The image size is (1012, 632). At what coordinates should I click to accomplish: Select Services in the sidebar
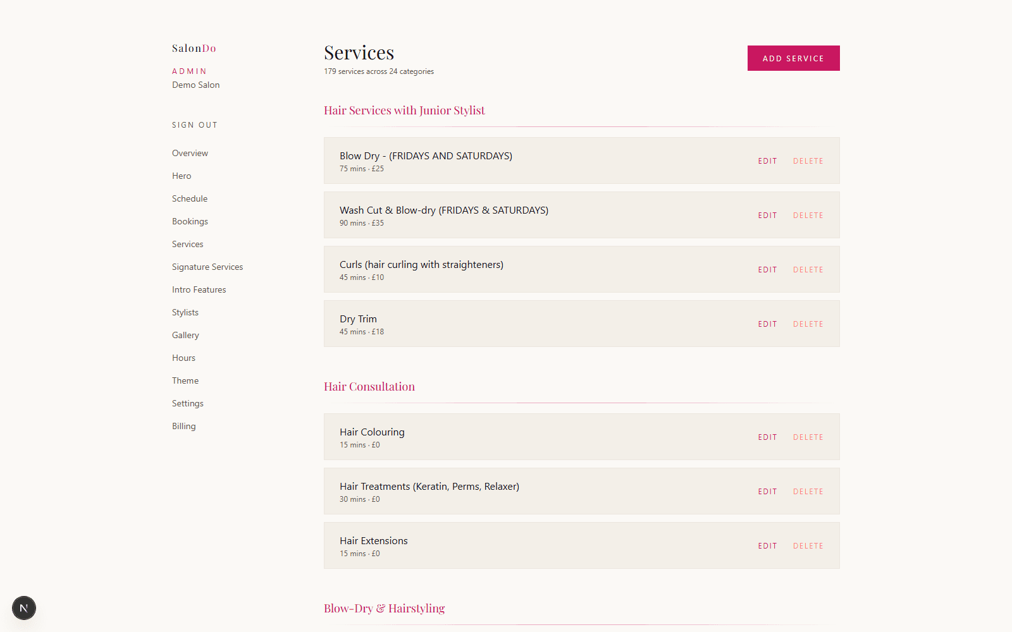pos(188,244)
